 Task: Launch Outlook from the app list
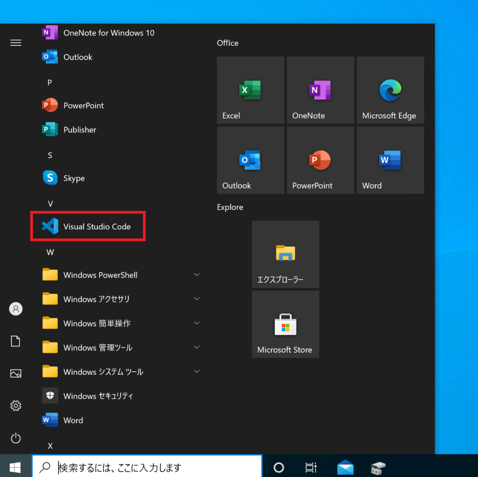119,57
